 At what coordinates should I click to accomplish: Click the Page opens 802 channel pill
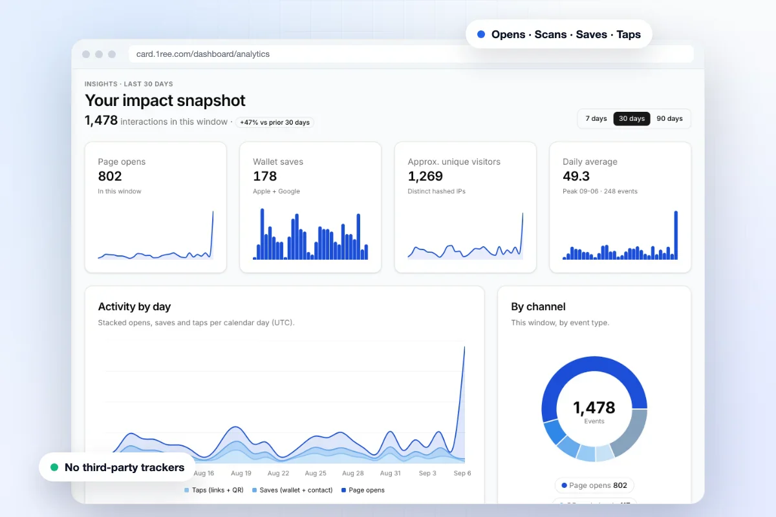(594, 485)
